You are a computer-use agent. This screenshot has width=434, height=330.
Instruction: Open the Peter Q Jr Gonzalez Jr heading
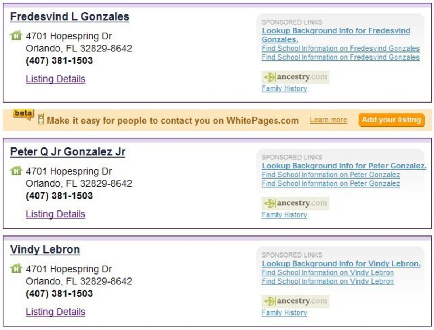68,152
